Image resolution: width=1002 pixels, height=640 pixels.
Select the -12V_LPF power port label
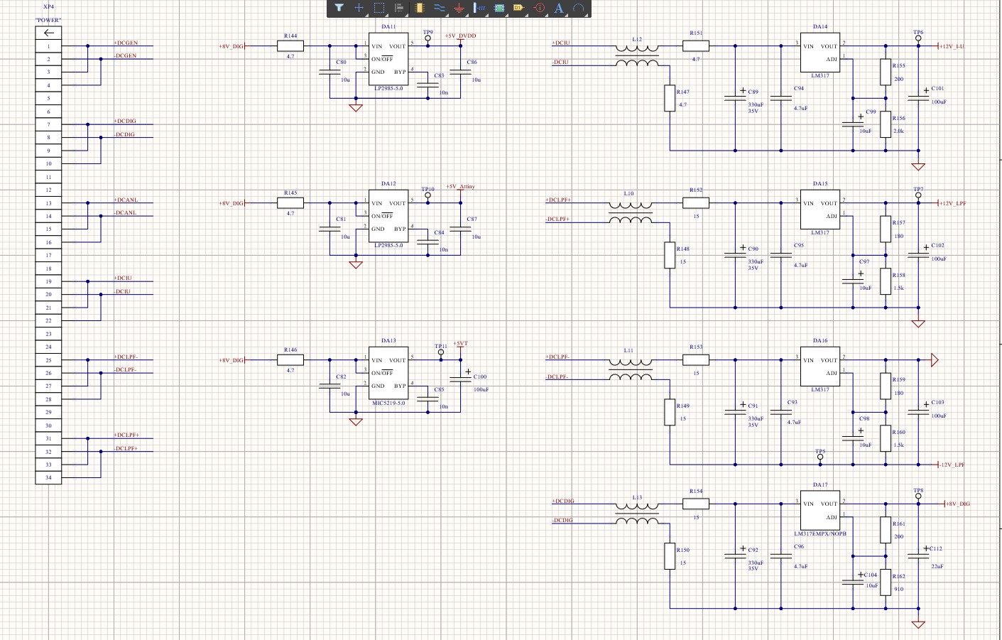point(952,465)
